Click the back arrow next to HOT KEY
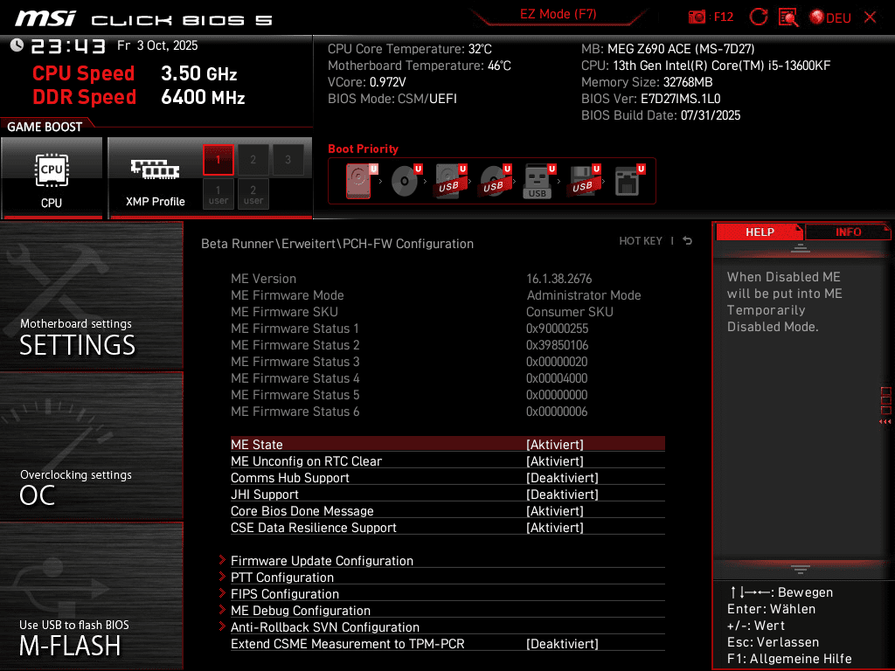 pos(688,241)
